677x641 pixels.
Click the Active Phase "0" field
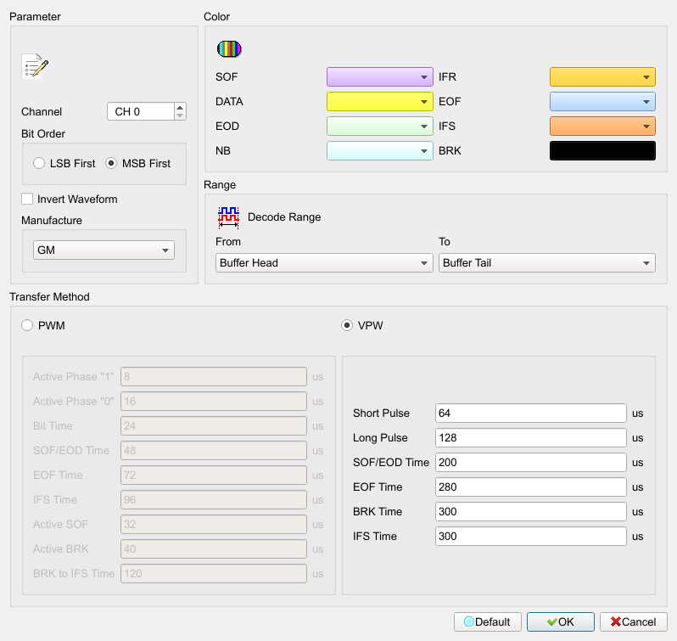coord(214,402)
